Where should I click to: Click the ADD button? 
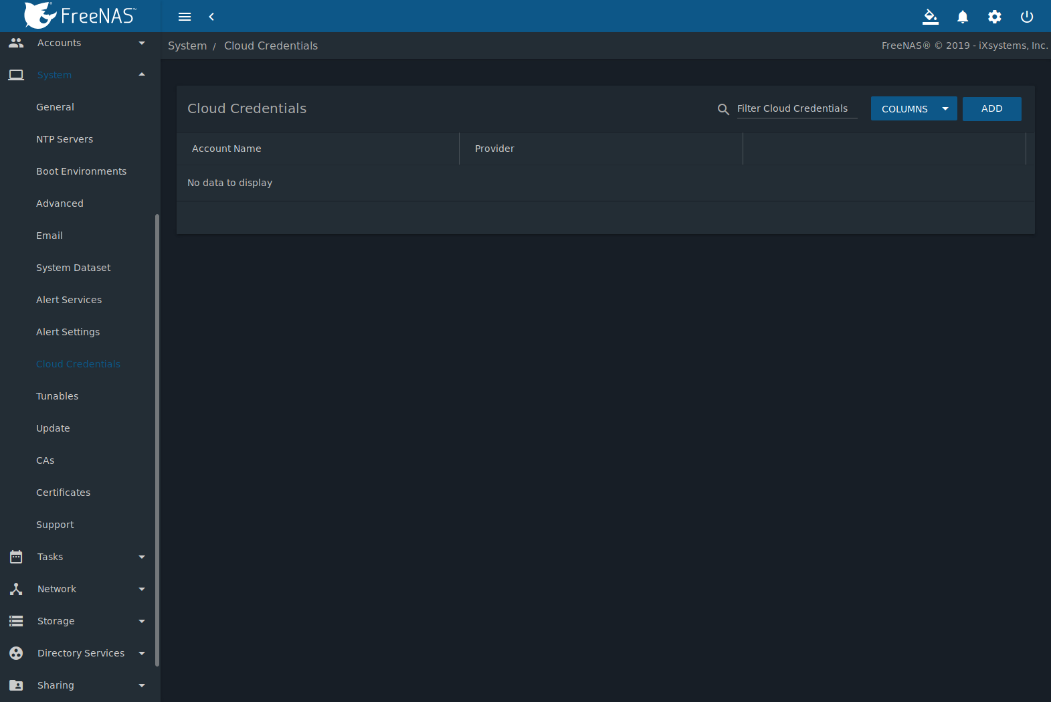click(991, 109)
